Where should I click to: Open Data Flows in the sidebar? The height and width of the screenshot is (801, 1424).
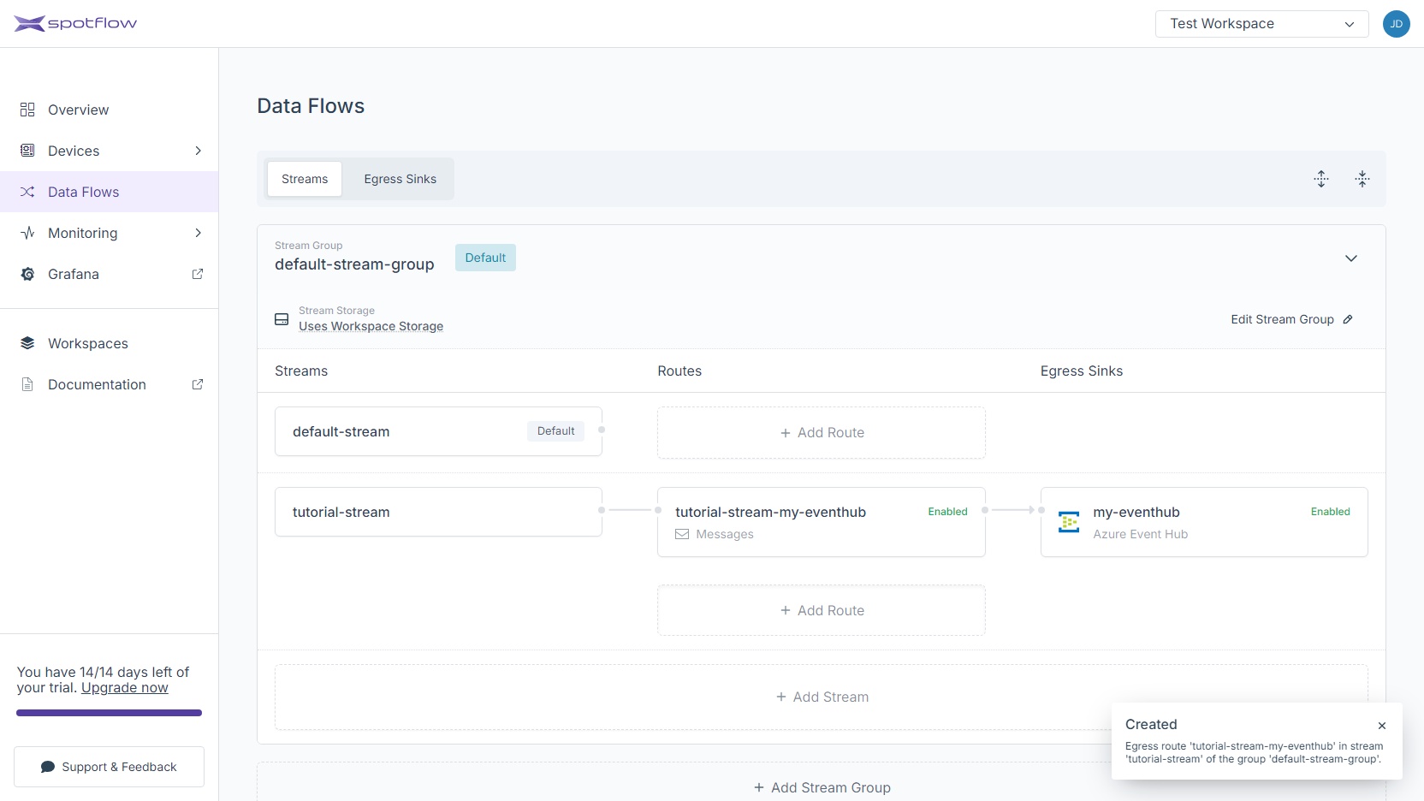click(x=110, y=192)
